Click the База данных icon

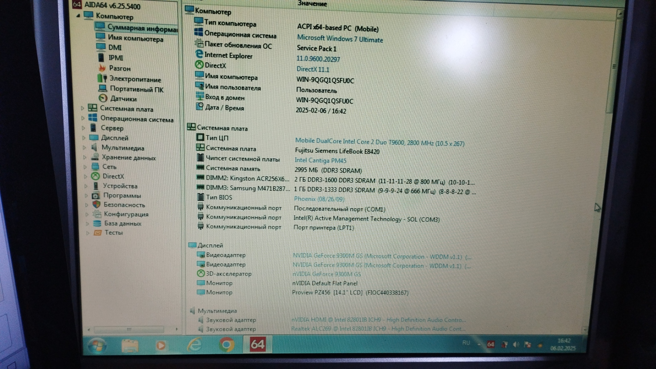97,223
